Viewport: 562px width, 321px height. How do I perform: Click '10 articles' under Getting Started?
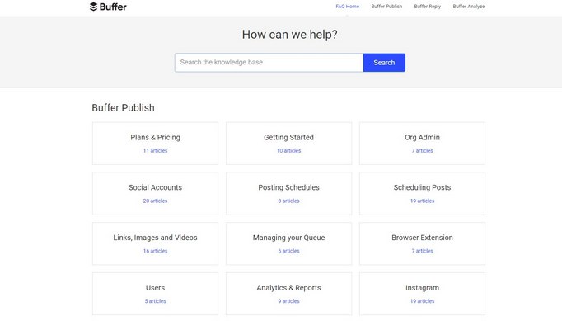tap(288, 151)
